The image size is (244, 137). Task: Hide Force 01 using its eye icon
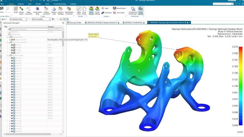tap(12, 58)
